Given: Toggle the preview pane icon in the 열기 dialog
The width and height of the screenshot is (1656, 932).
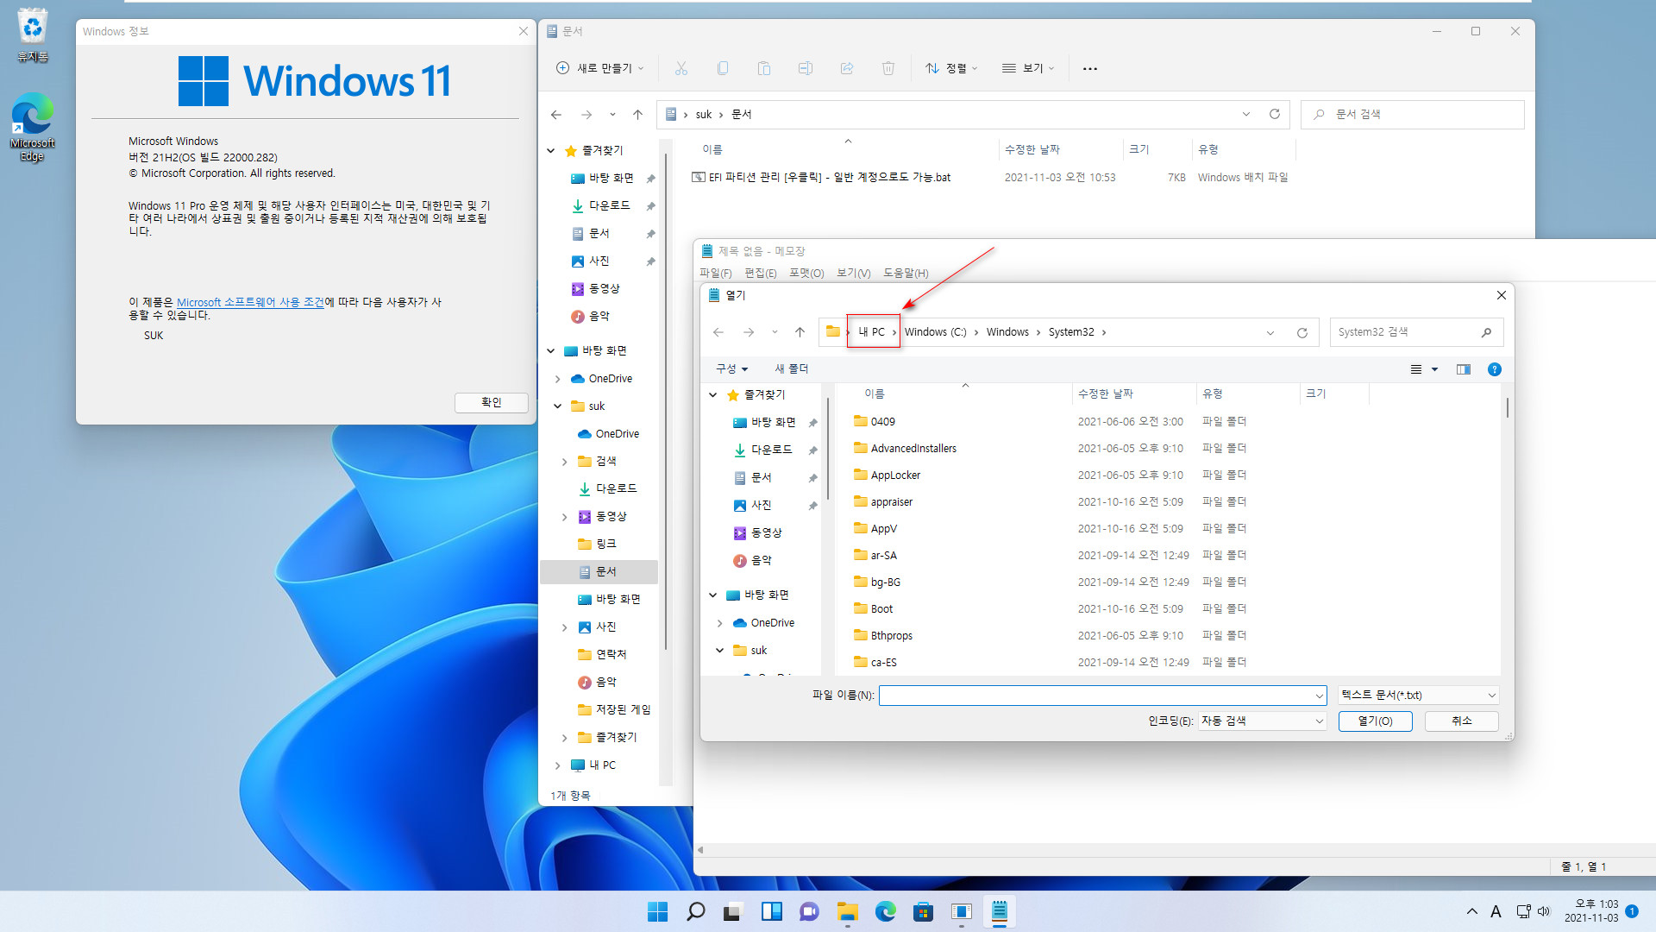Looking at the screenshot, I should pos(1464,369).
